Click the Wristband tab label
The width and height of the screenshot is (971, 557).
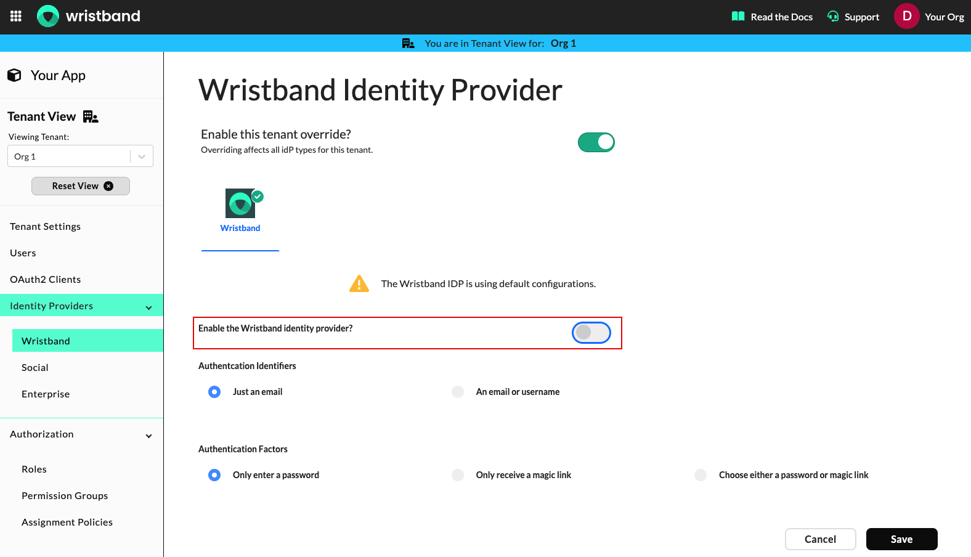240,228
